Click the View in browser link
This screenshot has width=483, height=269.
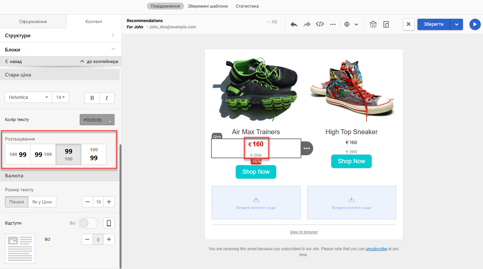click(x=304, y=232)
